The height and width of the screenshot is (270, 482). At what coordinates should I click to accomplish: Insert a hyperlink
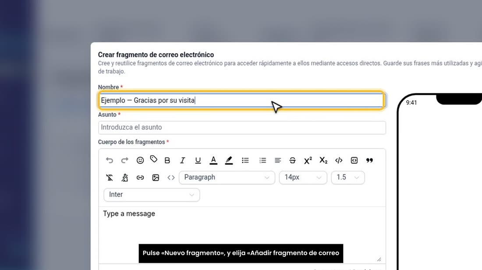(140, 177)
